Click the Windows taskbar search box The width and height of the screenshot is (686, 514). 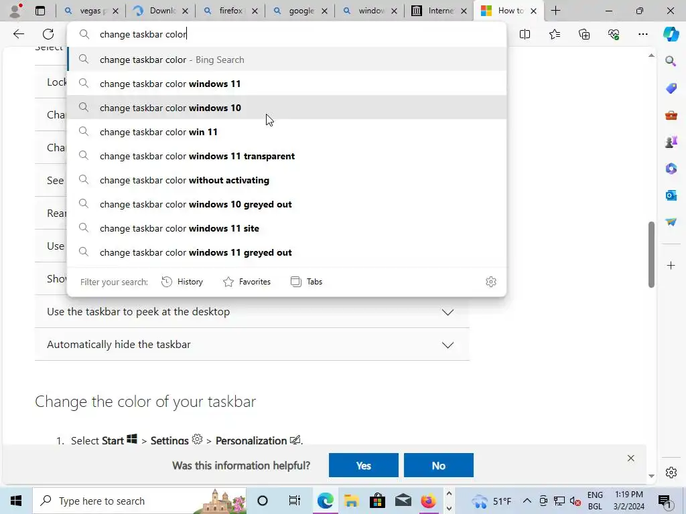(x=140, y=501)
